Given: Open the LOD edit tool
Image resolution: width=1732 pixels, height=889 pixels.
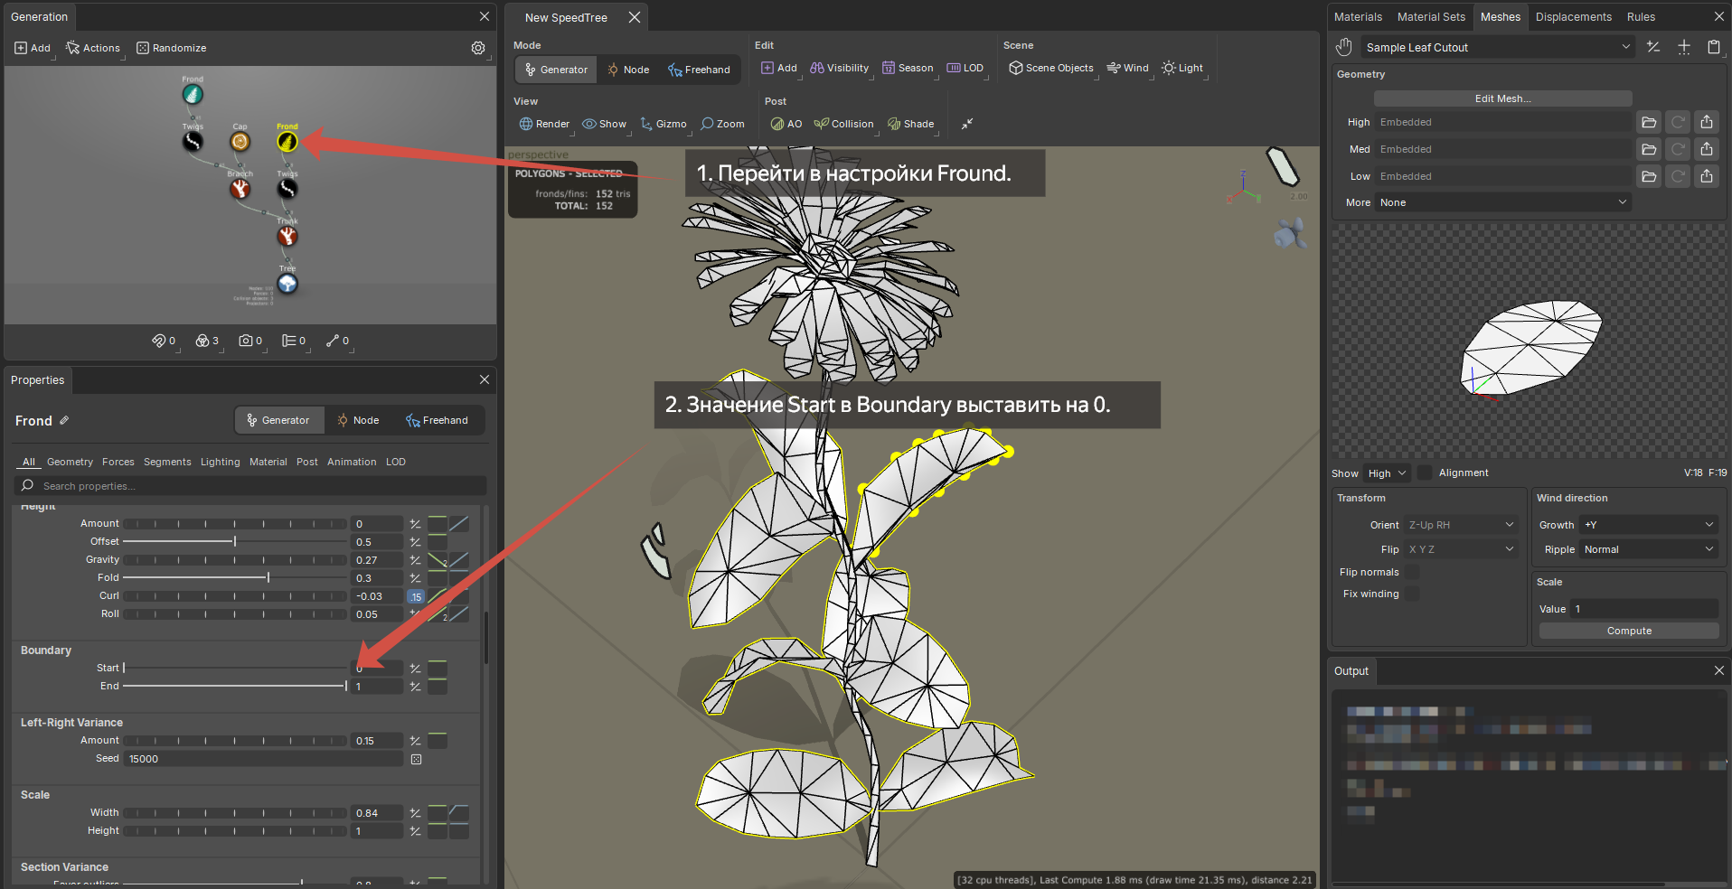Looking at the screenshot, I should coord(965,68).
